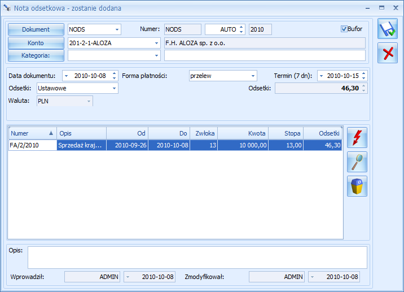The height and width of the screenshot is (292, 404).
Task: Click the Do column header
Action: click(169, 133)
